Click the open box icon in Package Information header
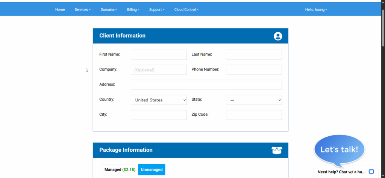The width and height of the screenshot is (385, 178). pos(277,150)
